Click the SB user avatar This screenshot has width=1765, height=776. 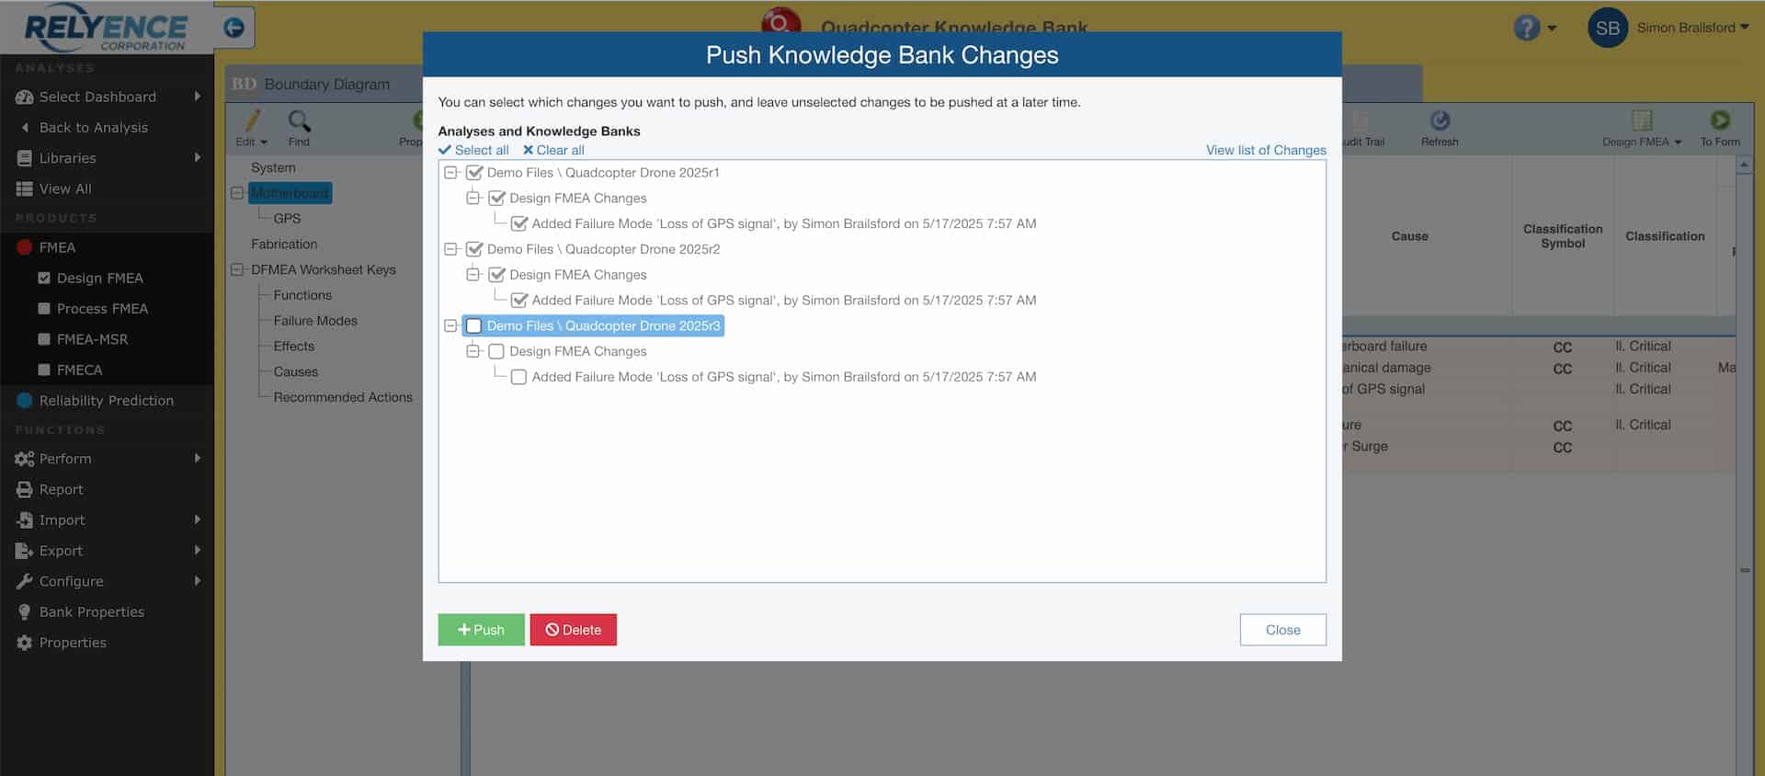[1608, 28]
